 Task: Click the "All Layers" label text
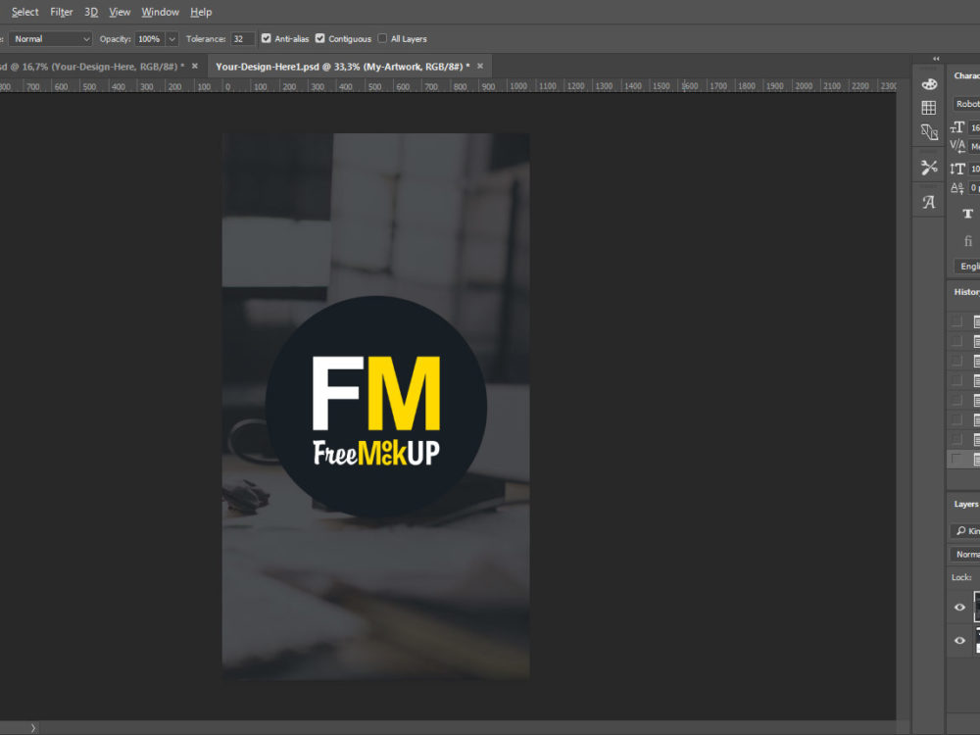click(409, 39)
